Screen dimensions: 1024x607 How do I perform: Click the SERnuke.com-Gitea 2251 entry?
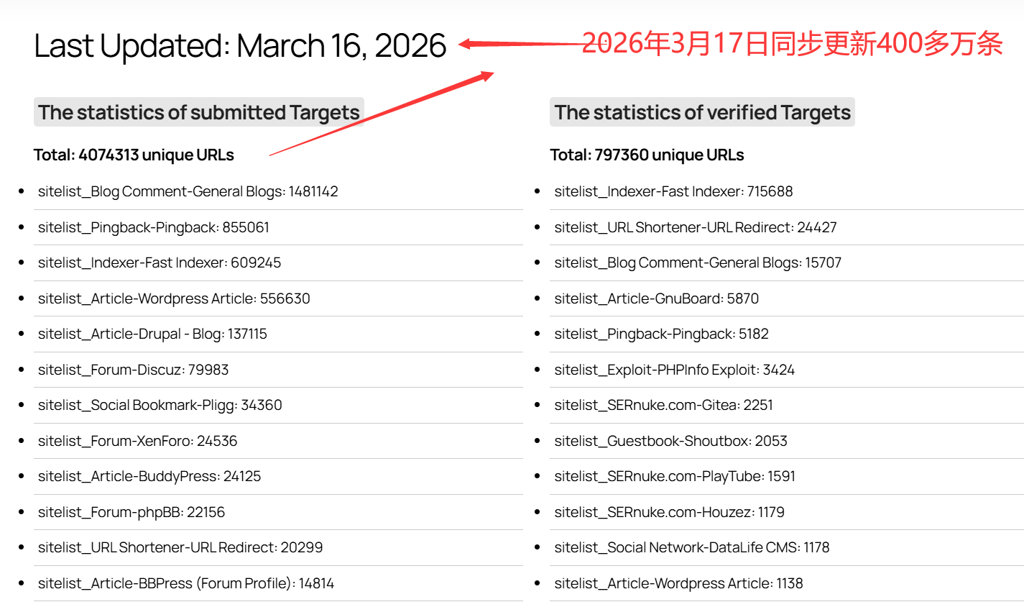coord(663,405)
